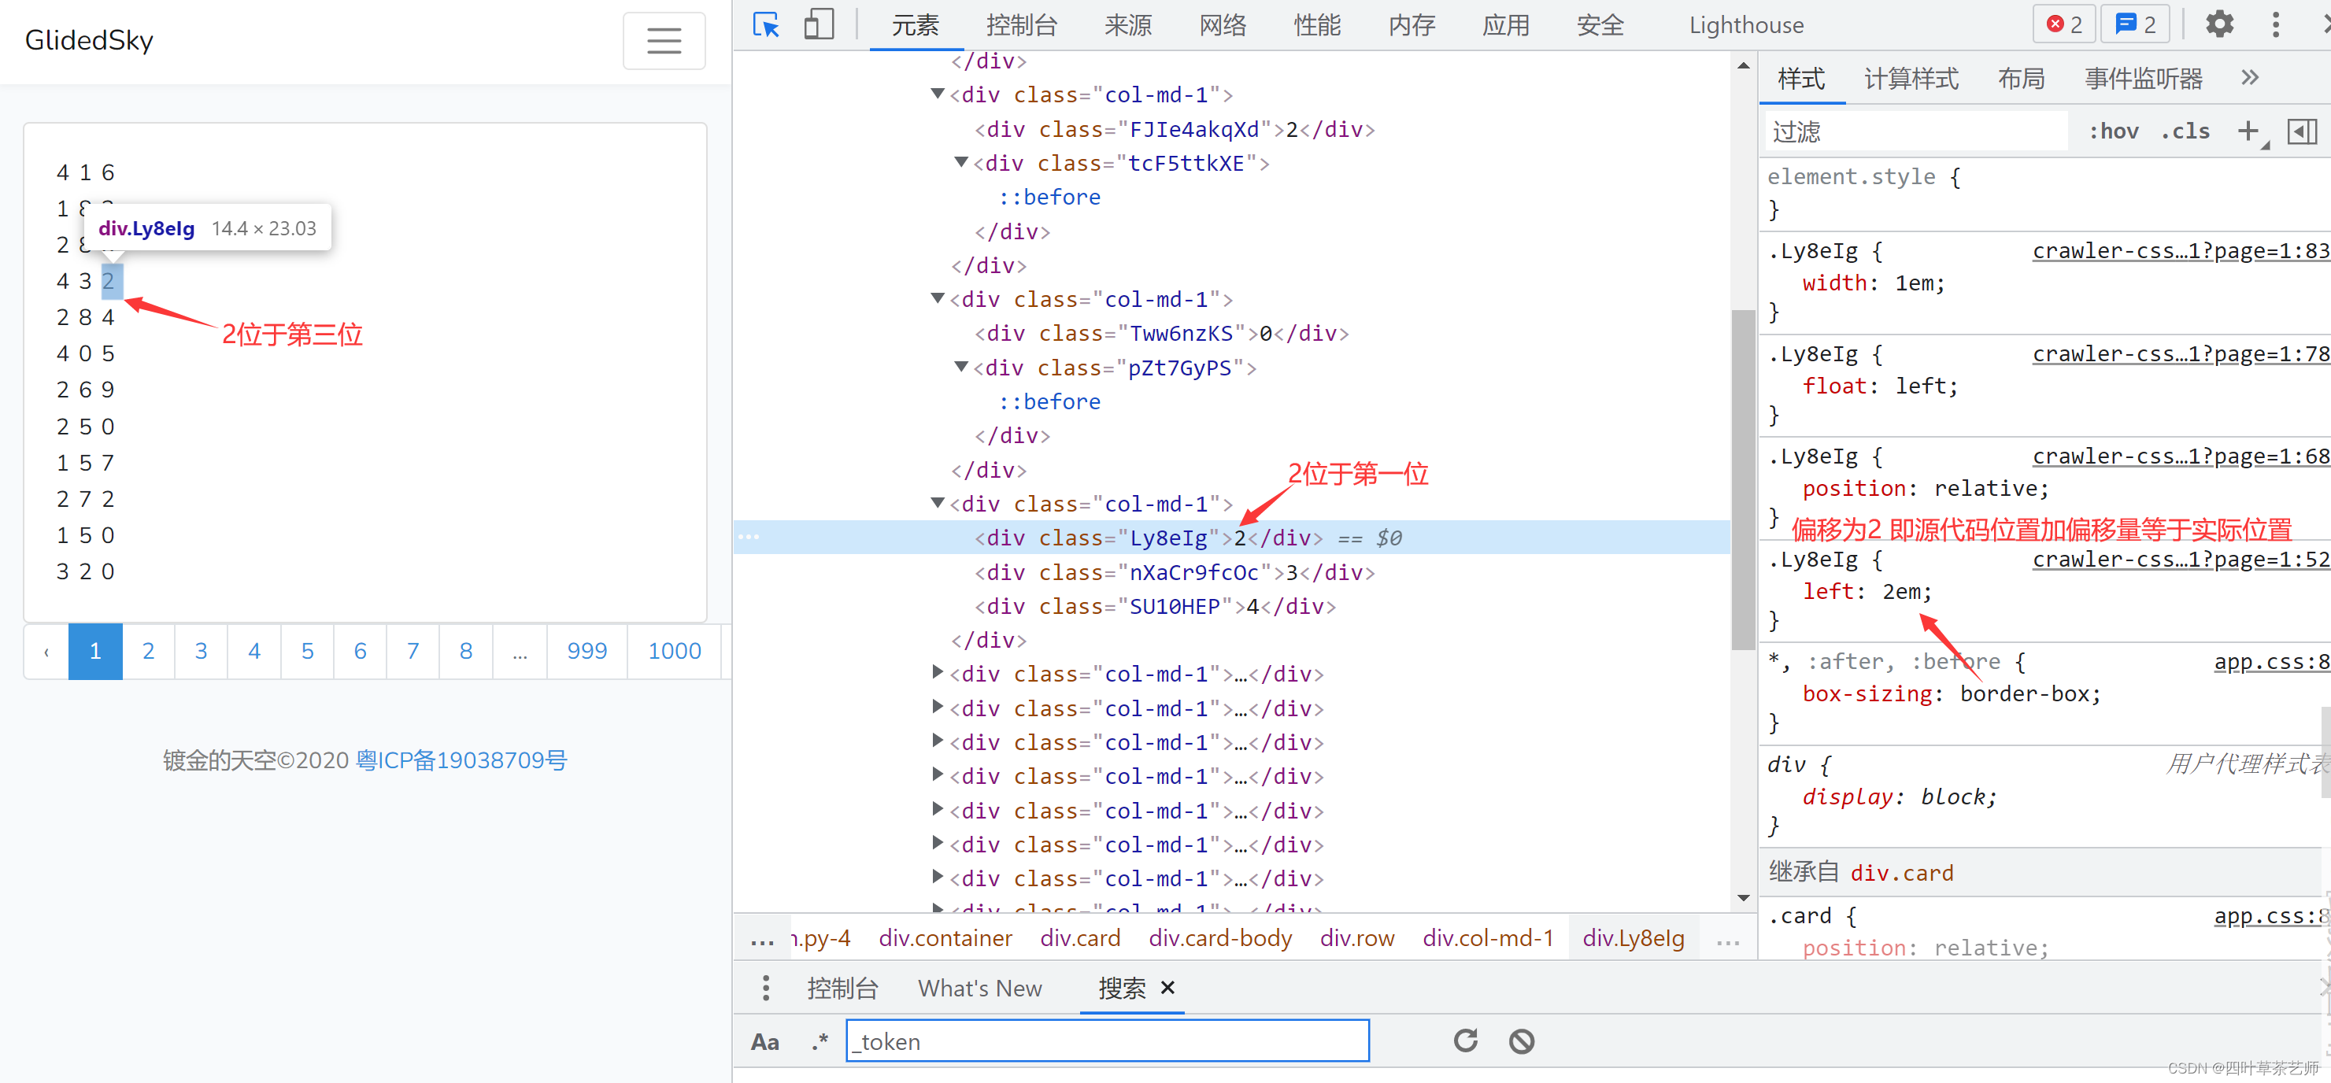Open 控制台 drawer tab
This screenshot has height=1083, width=2331.
tap(842, 988)
